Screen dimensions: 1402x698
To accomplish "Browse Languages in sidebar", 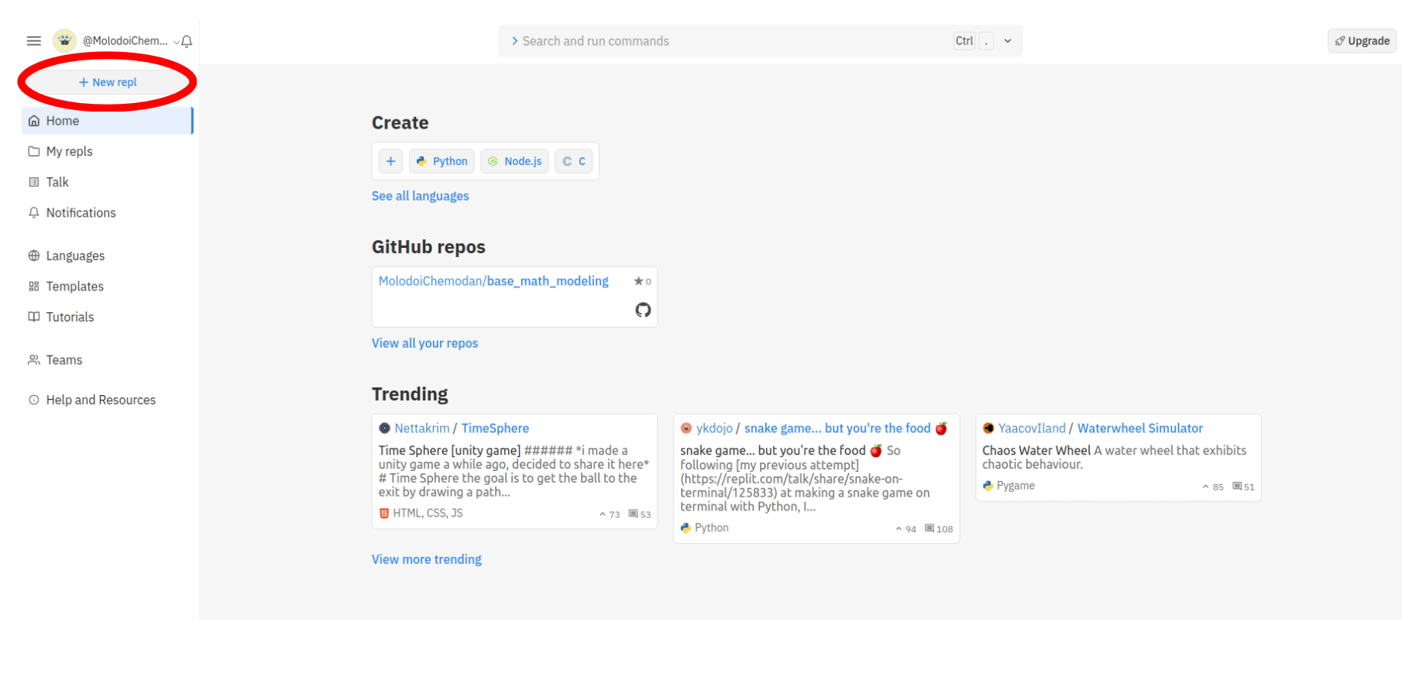I will click(x=108, y=256).
